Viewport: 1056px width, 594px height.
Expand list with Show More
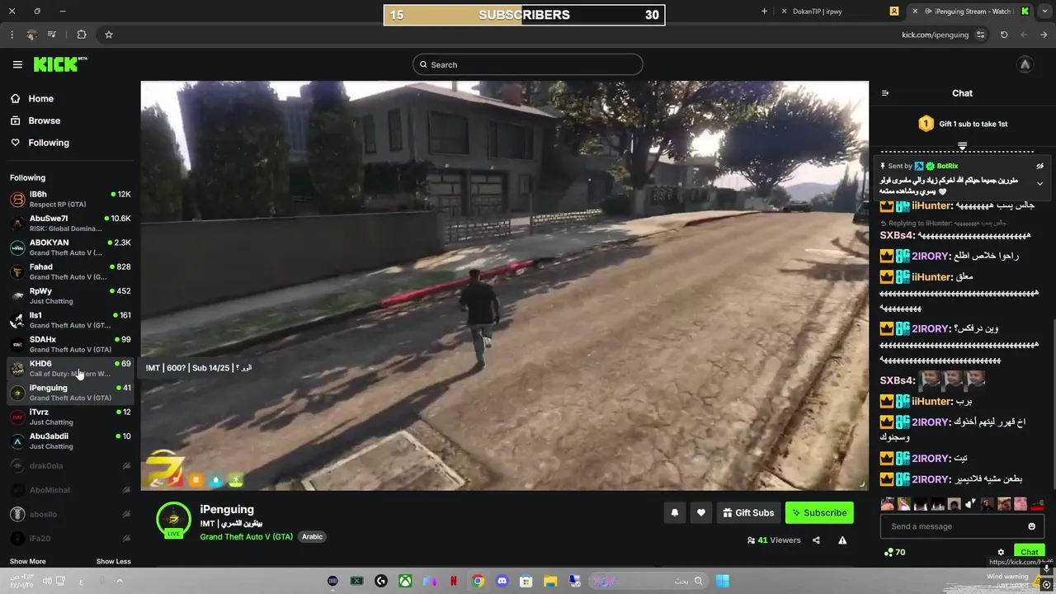point(28,561)
